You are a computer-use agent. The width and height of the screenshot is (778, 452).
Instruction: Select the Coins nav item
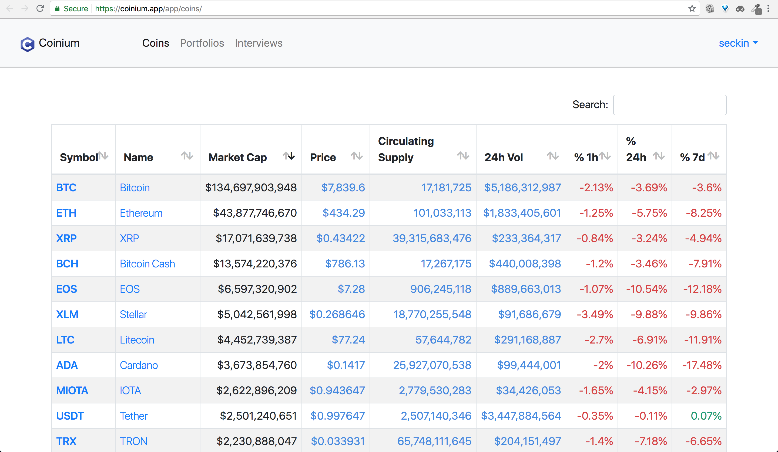coord(156,43)
